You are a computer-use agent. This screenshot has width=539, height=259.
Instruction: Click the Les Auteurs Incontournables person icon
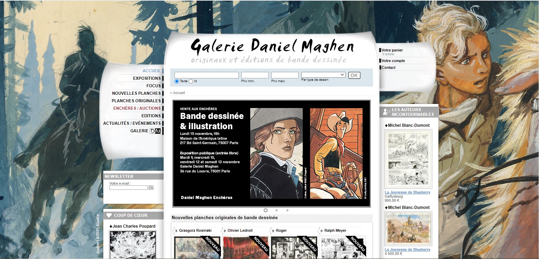tap(386, 112)
